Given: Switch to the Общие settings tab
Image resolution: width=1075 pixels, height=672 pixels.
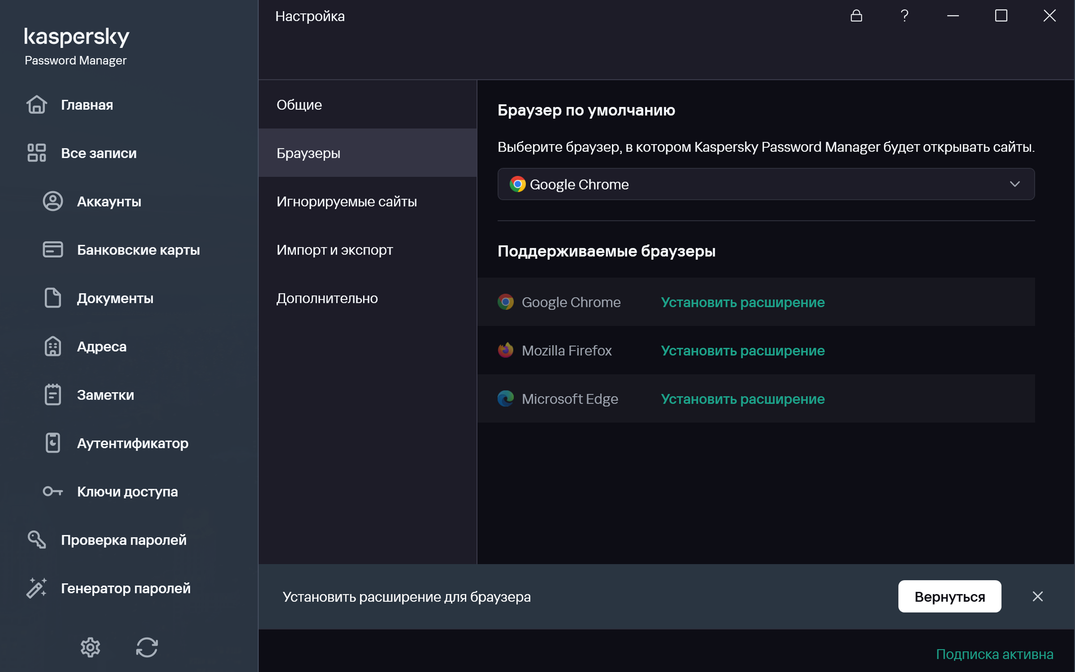Looking at the screenshot, I should pyautogui.click(x=299, y=105).
